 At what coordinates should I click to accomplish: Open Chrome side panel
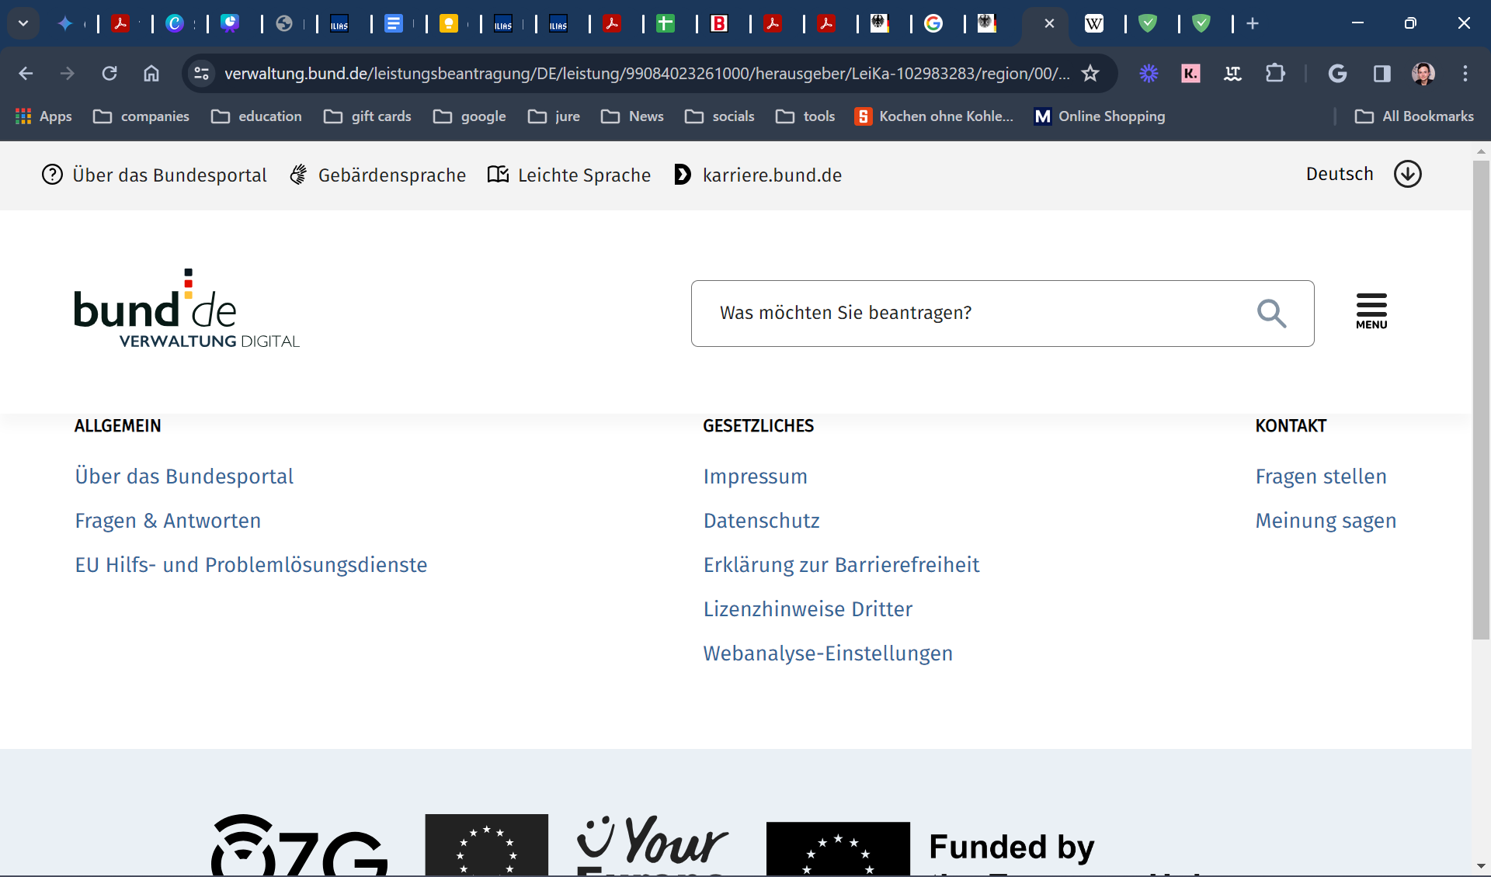click(x=1382, y=74)
